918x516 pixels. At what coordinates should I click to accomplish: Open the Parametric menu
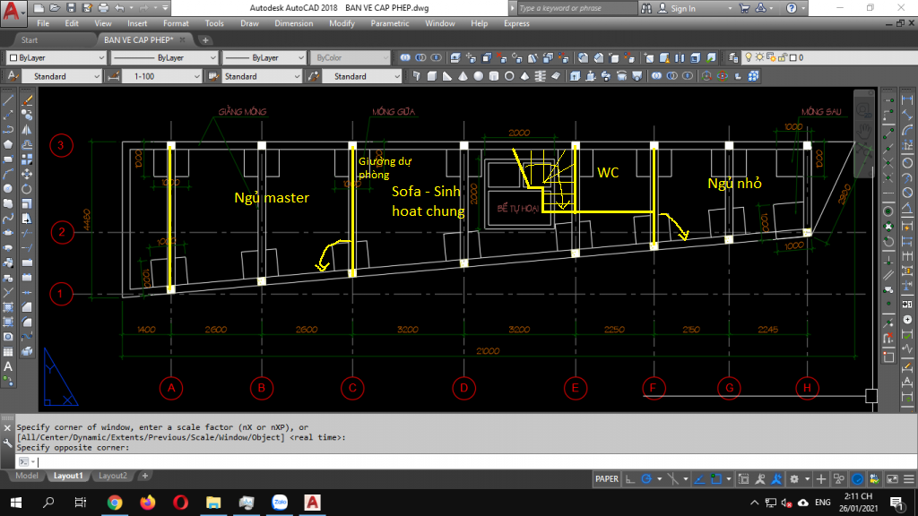[389, 23]
